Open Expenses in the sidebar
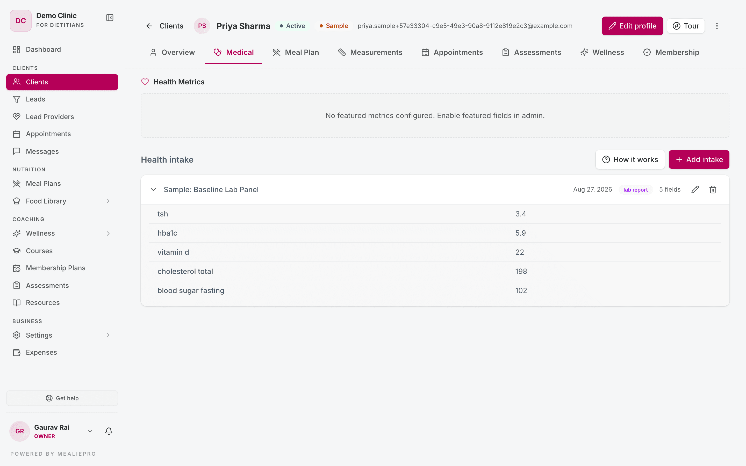This screenshot has width=746, height=466. [x=62, y=352]
